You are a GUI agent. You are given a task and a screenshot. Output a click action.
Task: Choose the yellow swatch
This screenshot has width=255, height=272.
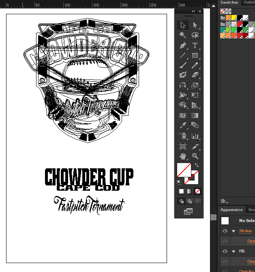(234, 18)
